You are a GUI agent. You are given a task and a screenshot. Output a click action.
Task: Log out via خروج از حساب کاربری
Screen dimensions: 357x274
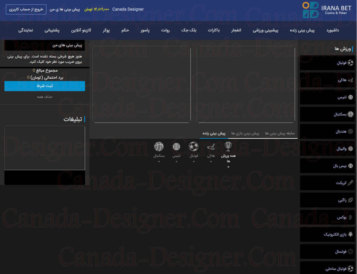coord(26,10)
